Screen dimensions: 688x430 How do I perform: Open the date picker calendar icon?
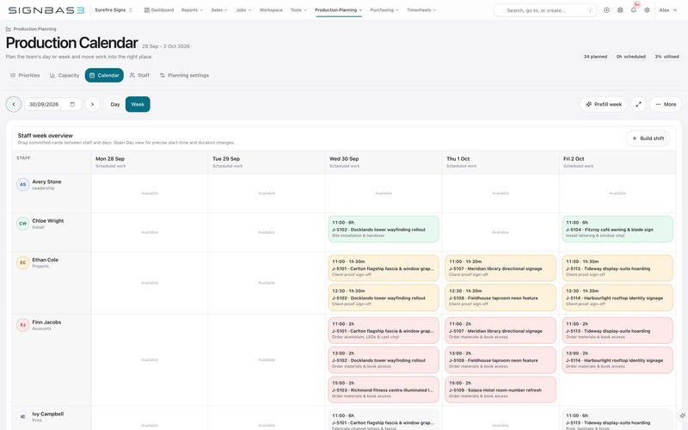pyautogui.click(x=72, y=104)
